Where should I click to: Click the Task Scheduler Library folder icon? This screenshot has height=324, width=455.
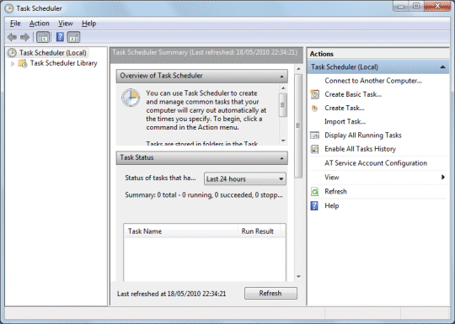tap(23, 63)
